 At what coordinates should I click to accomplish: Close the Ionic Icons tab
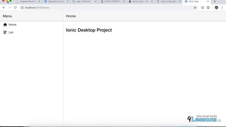point(152,1)
